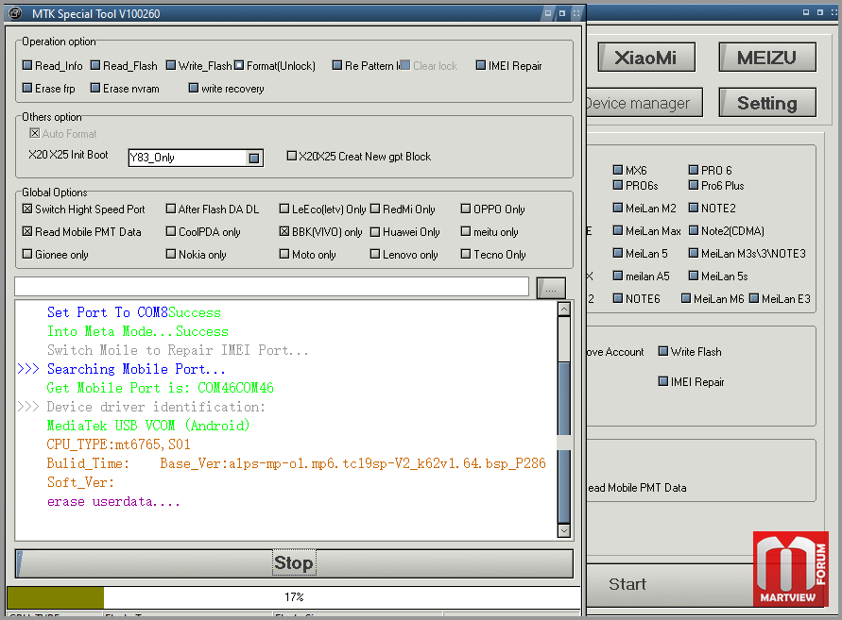Select NOTE2 model checkbox
Image resolution: width=842 pixels, height=620 pixels.
click(694, 208)
